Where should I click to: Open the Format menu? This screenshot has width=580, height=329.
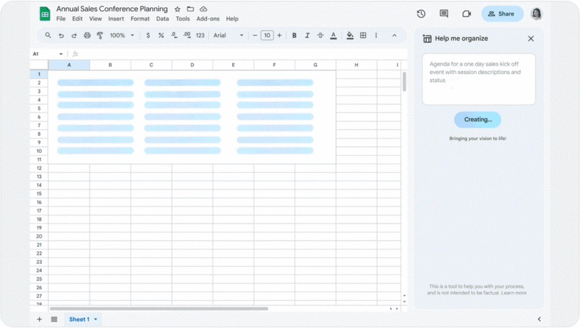pyautogui.click(x=140, y=19)
